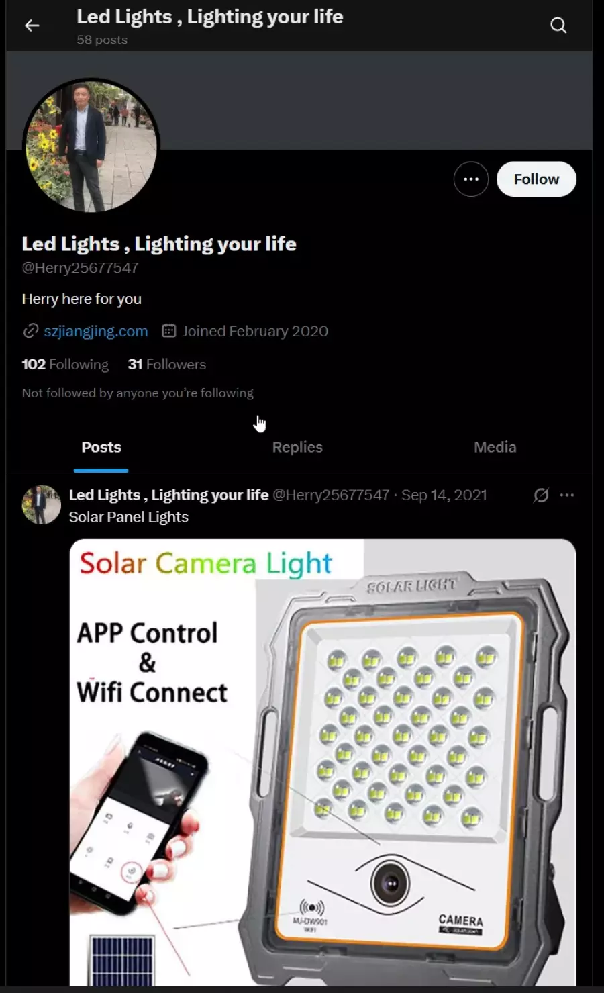Screen dimensions: 604x993
Task: Switch to the Media tab
Action: pyautogui.click(x=495, y=447)
